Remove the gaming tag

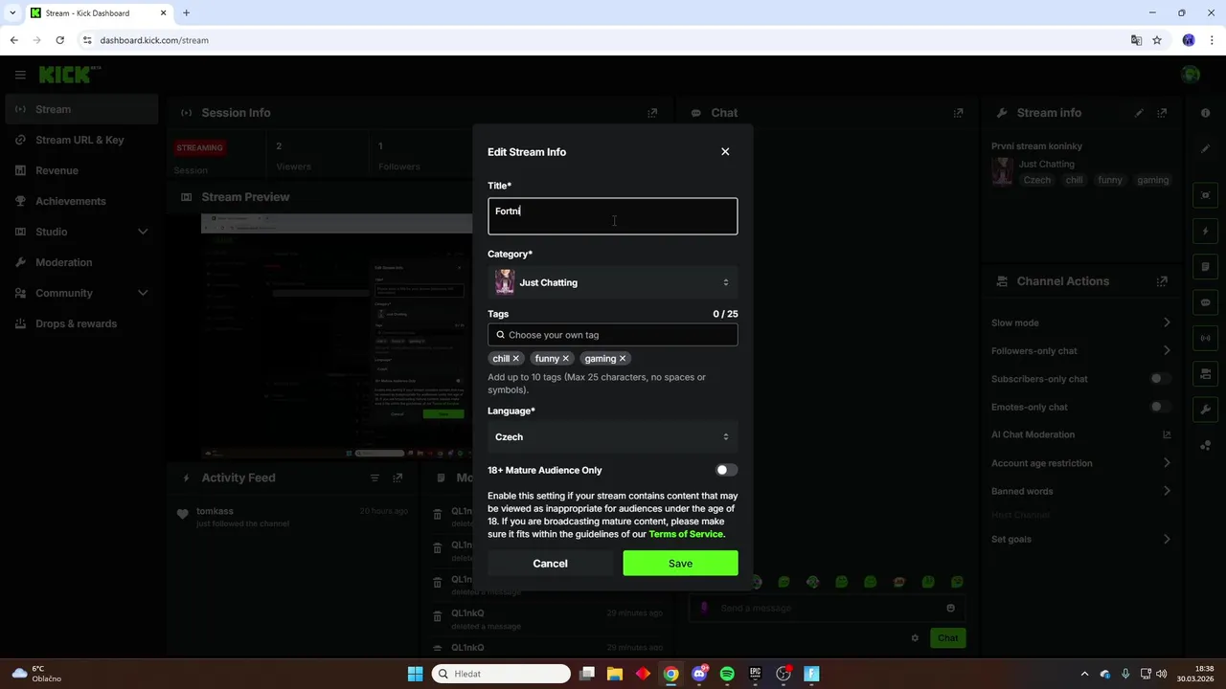click(622, 359)
